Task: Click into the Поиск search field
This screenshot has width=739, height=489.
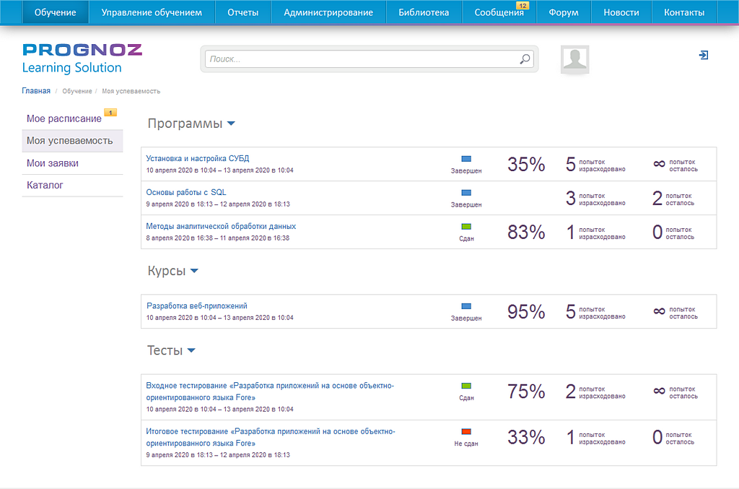Action: [361, 59]
